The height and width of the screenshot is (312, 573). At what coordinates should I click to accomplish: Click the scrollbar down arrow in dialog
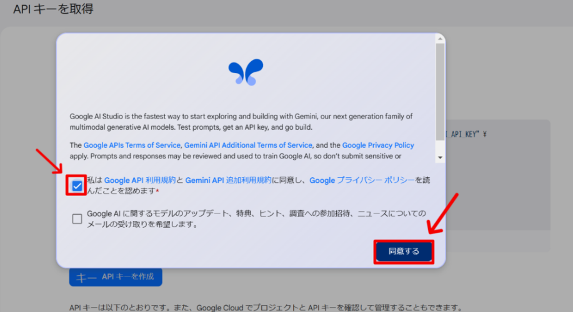coord(440,158)
